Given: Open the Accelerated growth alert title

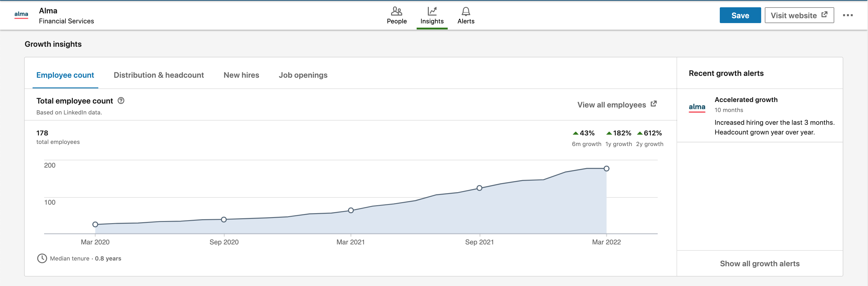Looking at the screenshot, I should point(746,100).
